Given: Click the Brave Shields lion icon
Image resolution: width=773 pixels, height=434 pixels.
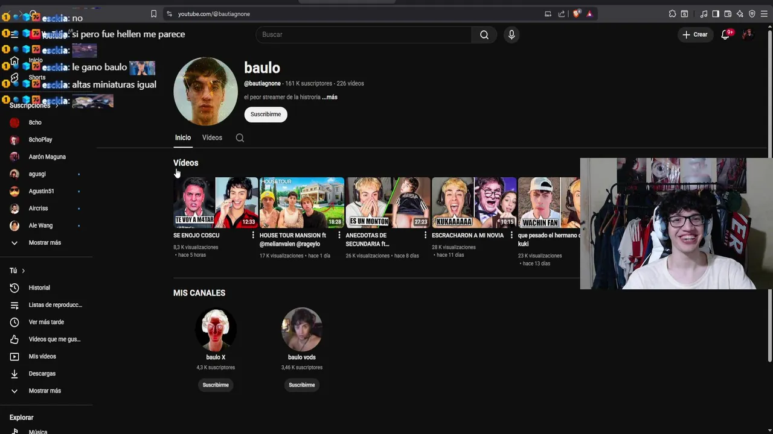Looking at the screenshot, I should point(577,14).
